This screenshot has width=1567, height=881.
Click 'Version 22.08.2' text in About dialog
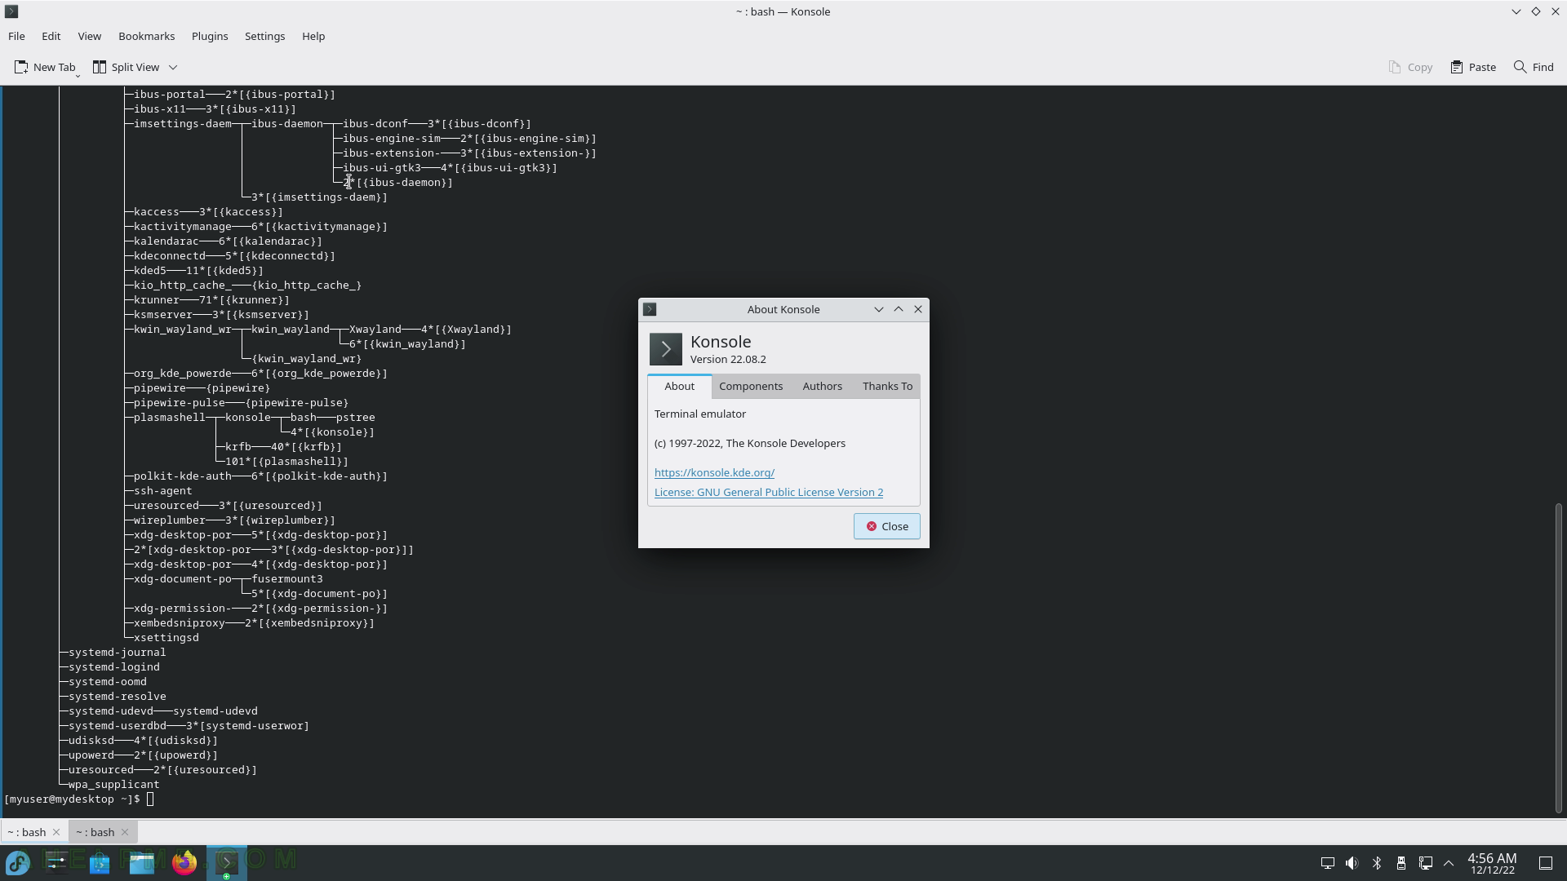tap(728, 359)
